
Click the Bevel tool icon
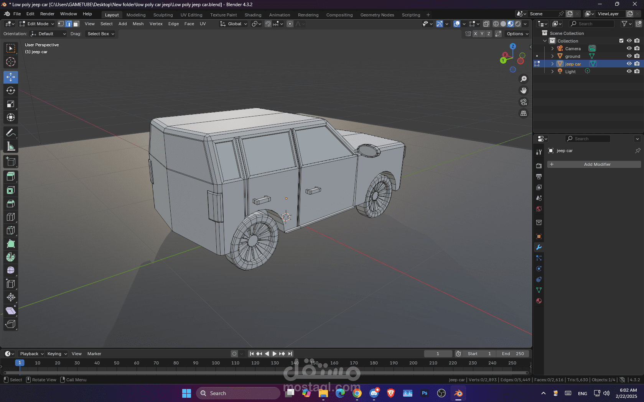11,203
